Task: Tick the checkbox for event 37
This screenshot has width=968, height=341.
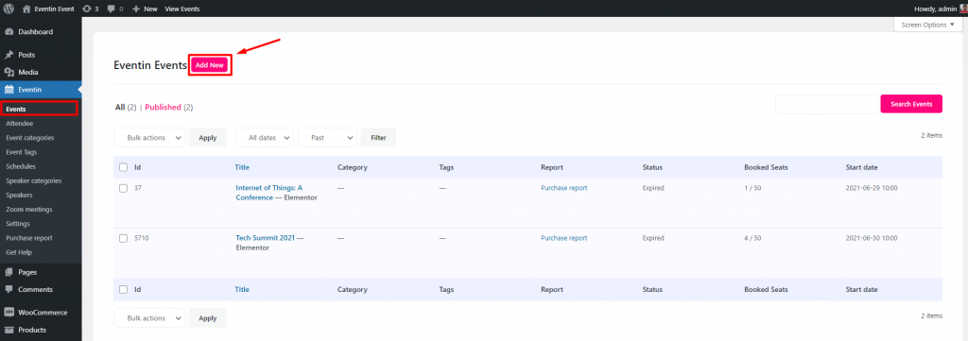Action: click(x=124, y=188)
